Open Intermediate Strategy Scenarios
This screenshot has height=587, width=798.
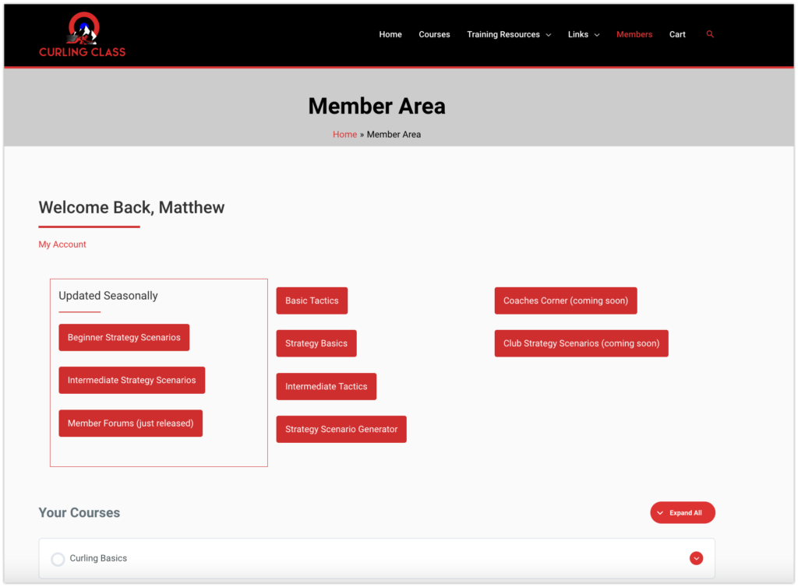point(132,380)
